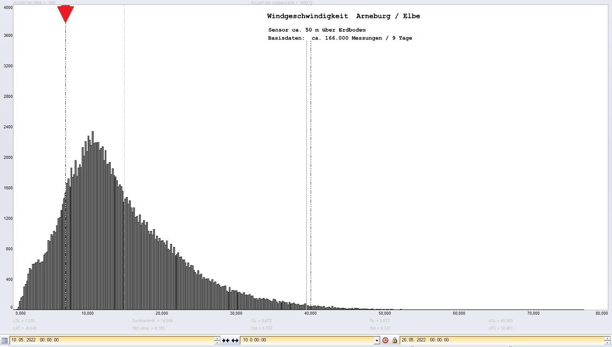The width and height of the screenshot is (612, 347).
Task: Decrease start date with the down stepper
Action: (217, 342)
